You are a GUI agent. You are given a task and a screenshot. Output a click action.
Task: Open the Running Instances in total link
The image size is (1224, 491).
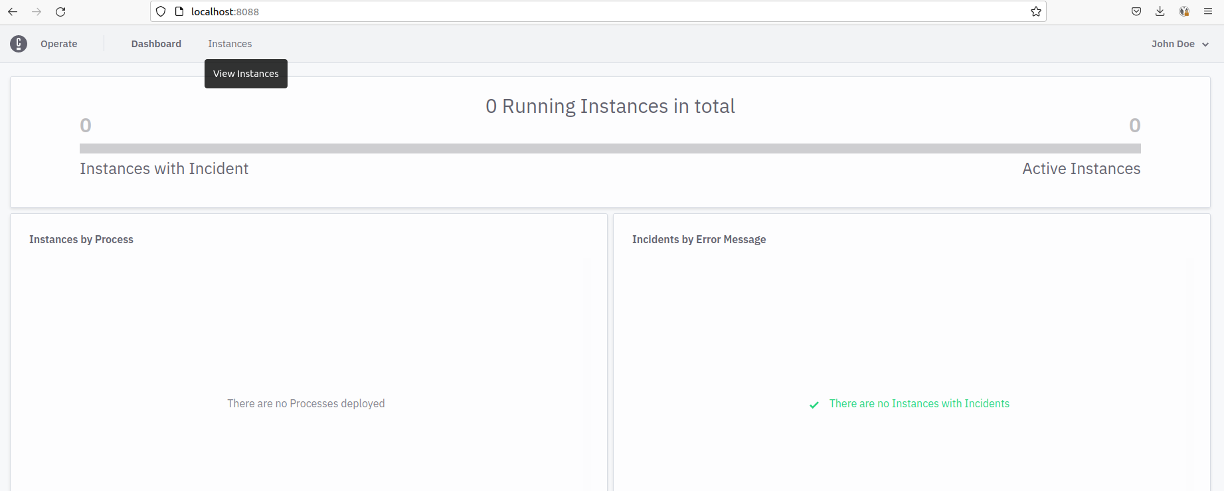click(610, 106)
